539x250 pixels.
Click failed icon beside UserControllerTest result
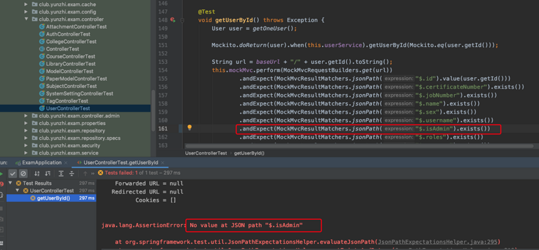point(26,191)
